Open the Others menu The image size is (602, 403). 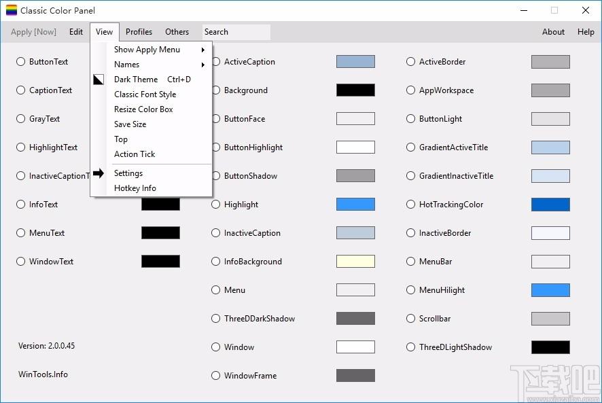(x=177, y=32)
